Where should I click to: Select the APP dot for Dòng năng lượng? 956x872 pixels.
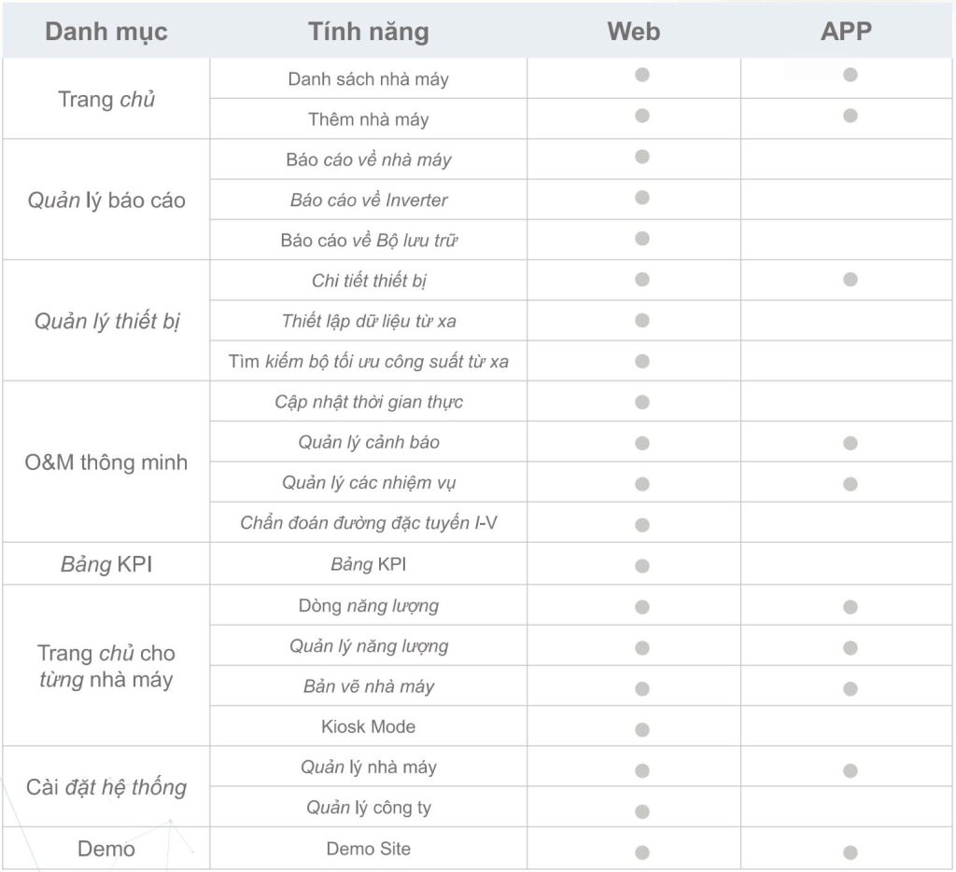click(x=850, y=607)
